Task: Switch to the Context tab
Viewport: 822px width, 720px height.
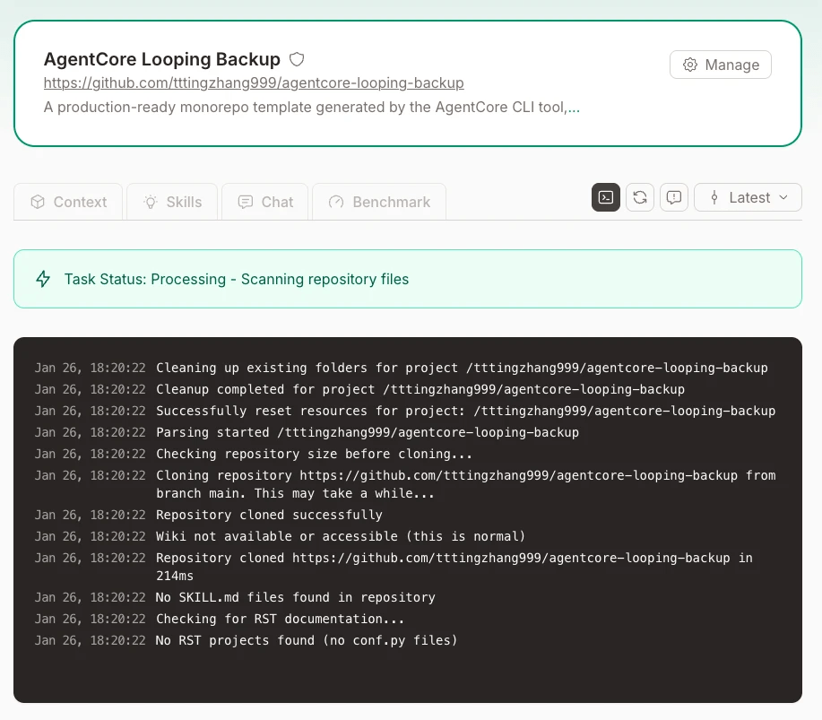Action: [69, 202]
